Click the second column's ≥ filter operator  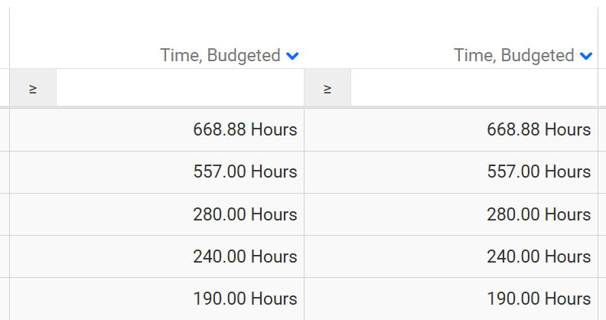coord(327,88)
